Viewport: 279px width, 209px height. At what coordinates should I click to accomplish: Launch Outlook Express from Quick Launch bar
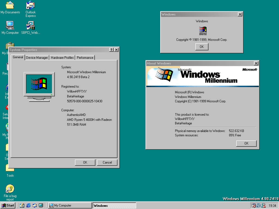[x=35, y=205]
